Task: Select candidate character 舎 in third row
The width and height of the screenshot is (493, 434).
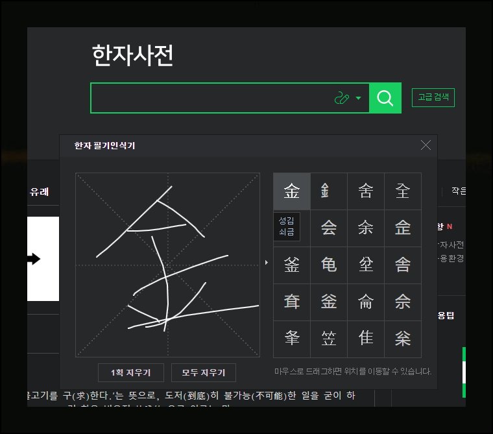Action: coord(403,265)
